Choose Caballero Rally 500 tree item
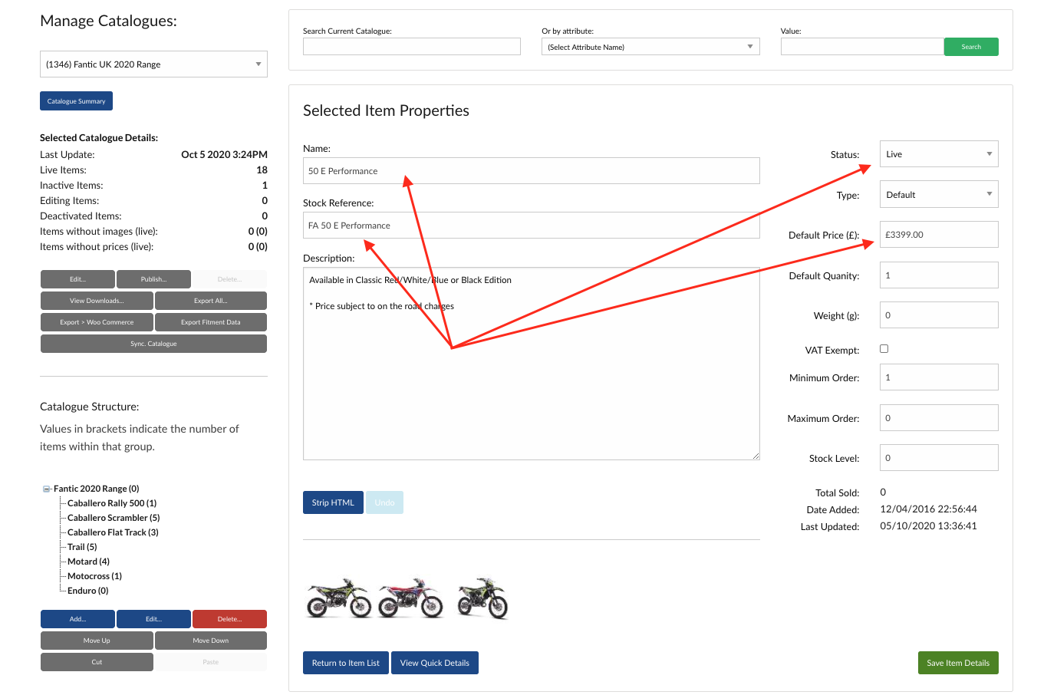The height and width of the screenshot is (695, 1057). tap(111, 503)
